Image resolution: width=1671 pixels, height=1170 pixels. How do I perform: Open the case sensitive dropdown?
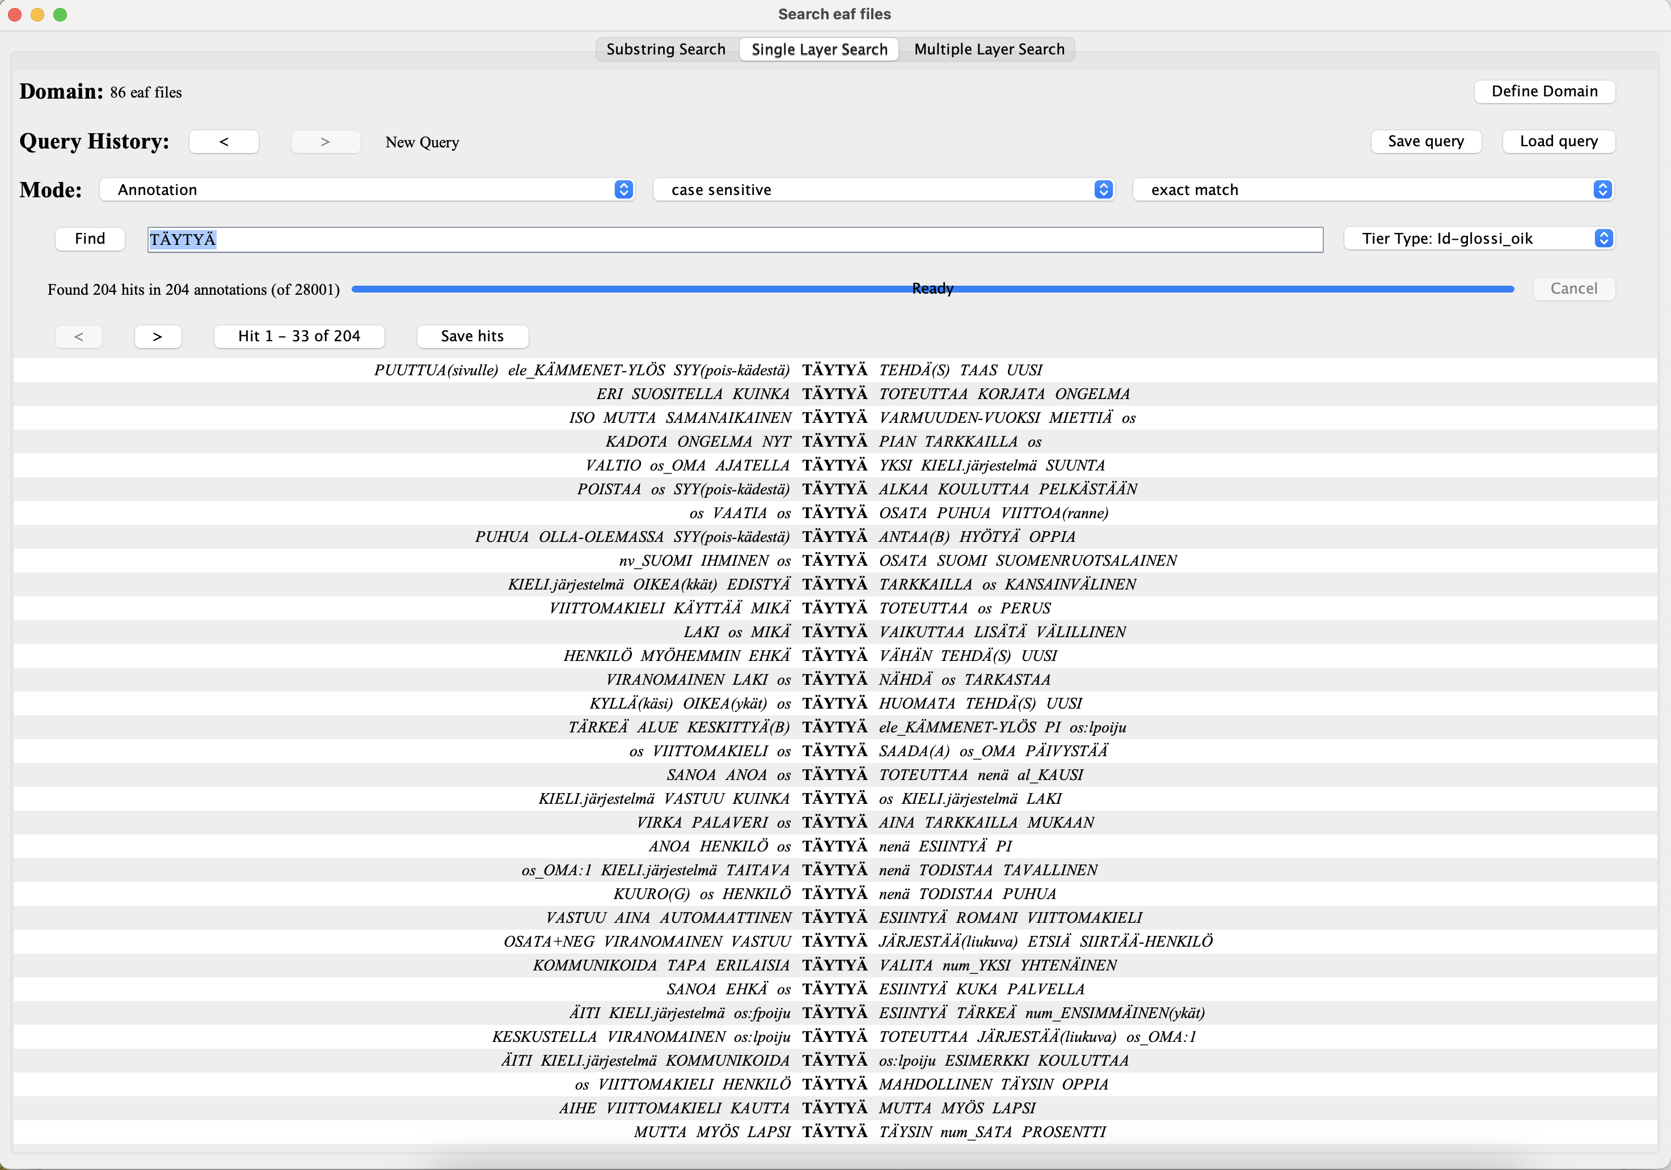[883, 190]
